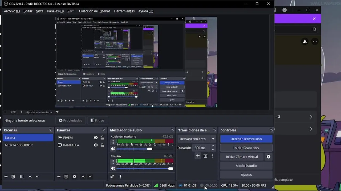Viewport: 341px width, 191px height.
Task: Open advanced audio properties gears icon
Action: tap(112, 177)
